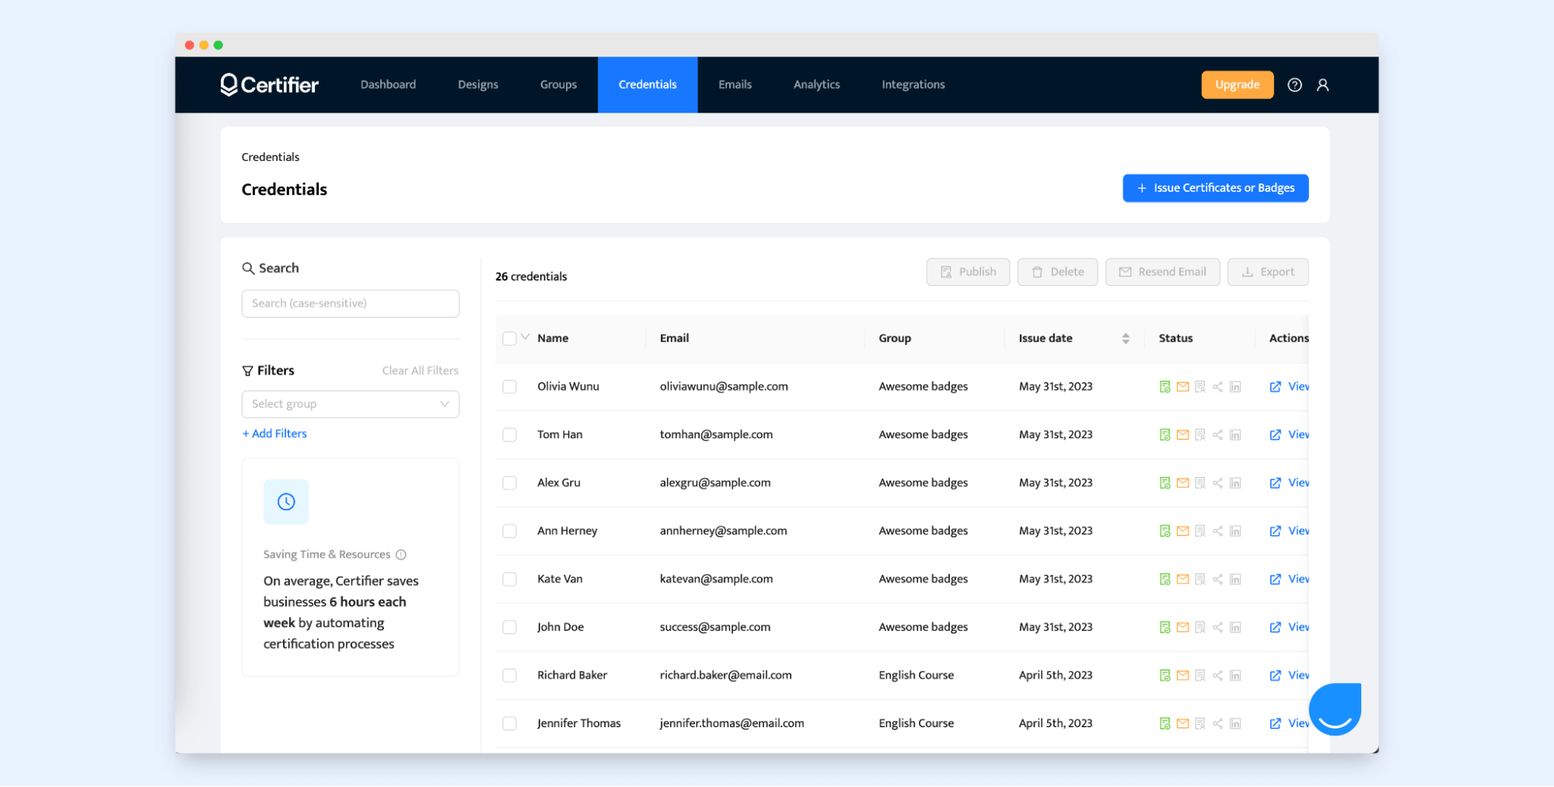Click the orange email status icon for Olivia Wunu
Screen dimensions: 1554x787
pyautogui.click(x=1182, y=387)
